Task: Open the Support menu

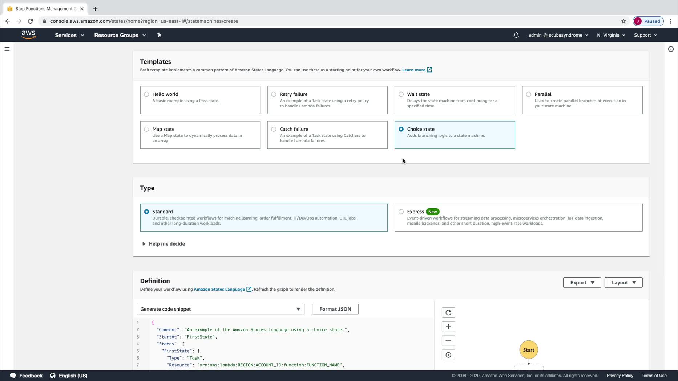Action: click(x=645, y=35)
